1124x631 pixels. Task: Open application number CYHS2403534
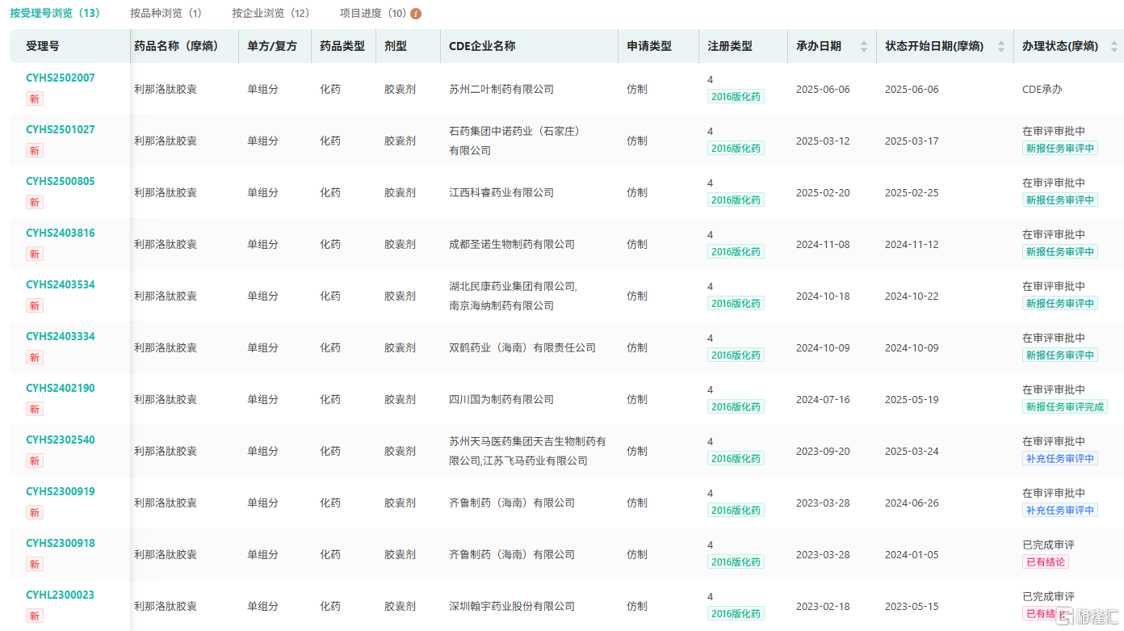[61, 284]
